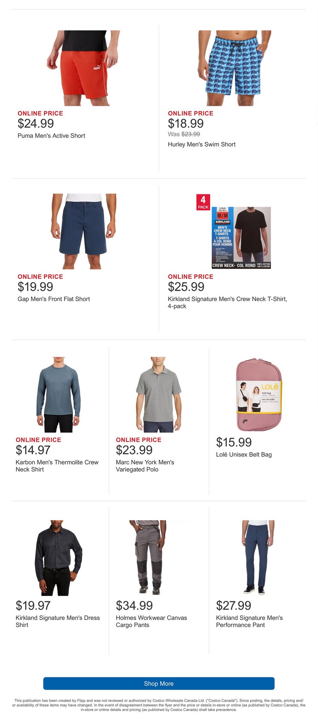Image resolution: width=318 pixels, height=720 pixels.
Task: Select the Lolë Unisex Belt Bag title
Action: tap(244, 455)
